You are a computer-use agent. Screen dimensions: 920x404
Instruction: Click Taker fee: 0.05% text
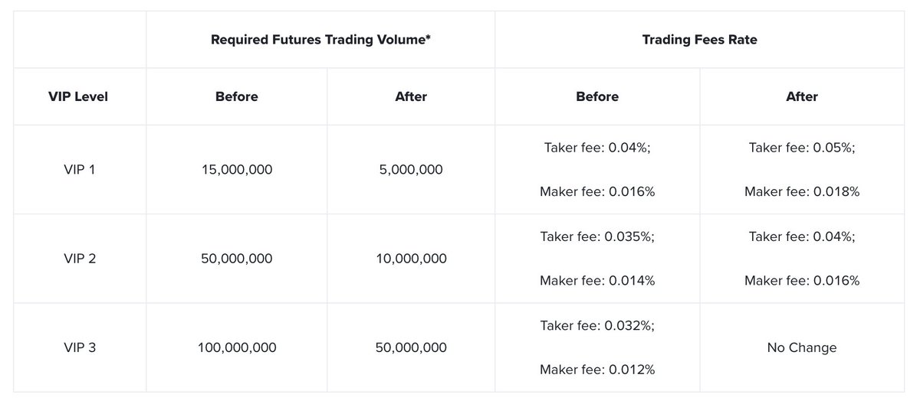[x=801, y=148]
